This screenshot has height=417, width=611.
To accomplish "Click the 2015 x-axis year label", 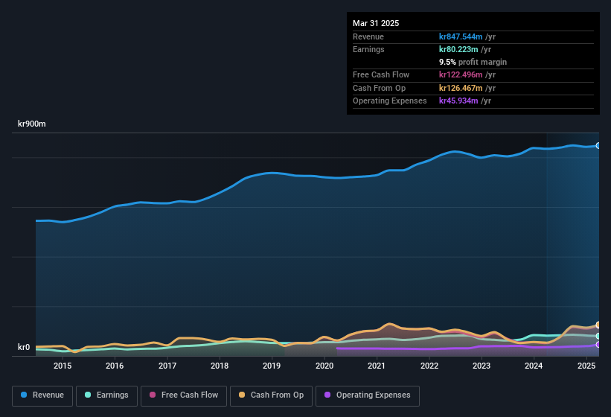I will (x=63, y=366).
